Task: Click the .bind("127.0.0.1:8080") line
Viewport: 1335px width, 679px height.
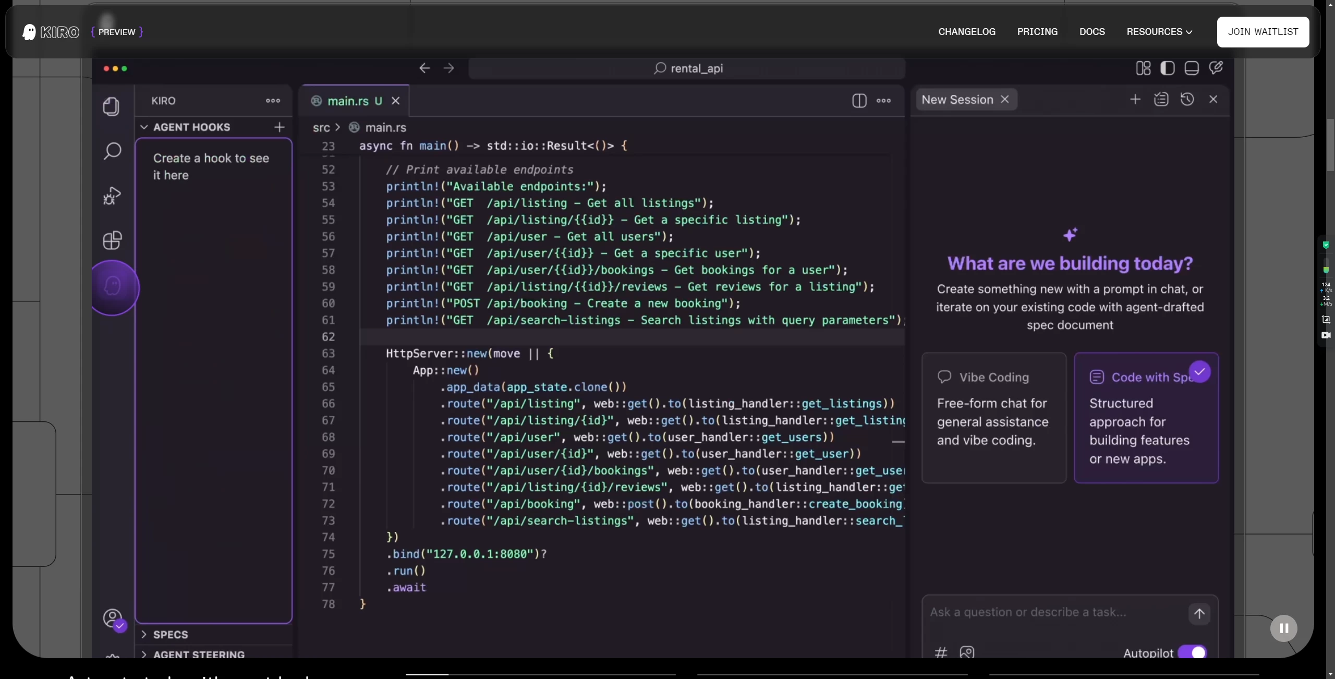Action: (467, 554)
